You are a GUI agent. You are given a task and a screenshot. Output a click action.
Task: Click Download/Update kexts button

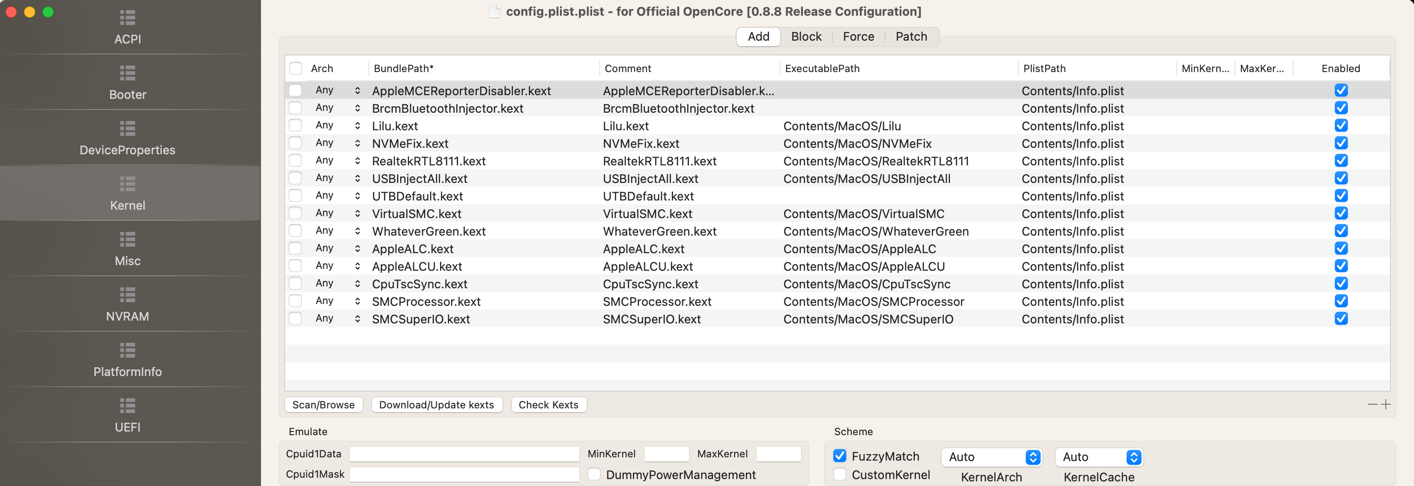click(436, 405)
